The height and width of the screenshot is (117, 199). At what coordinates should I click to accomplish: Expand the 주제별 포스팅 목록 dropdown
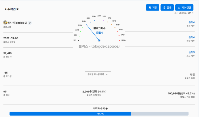click(98, 75)
